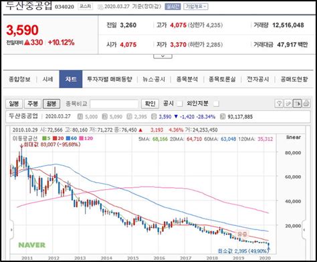Screen dimensions: 317x262
Task: Click the 종목비교 input field
Action: click(114, 104)
